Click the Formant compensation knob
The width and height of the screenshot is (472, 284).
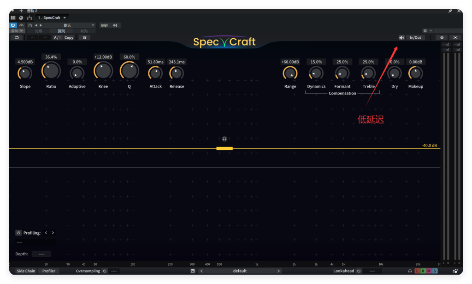pyautogui.click(x=342, y=73)
